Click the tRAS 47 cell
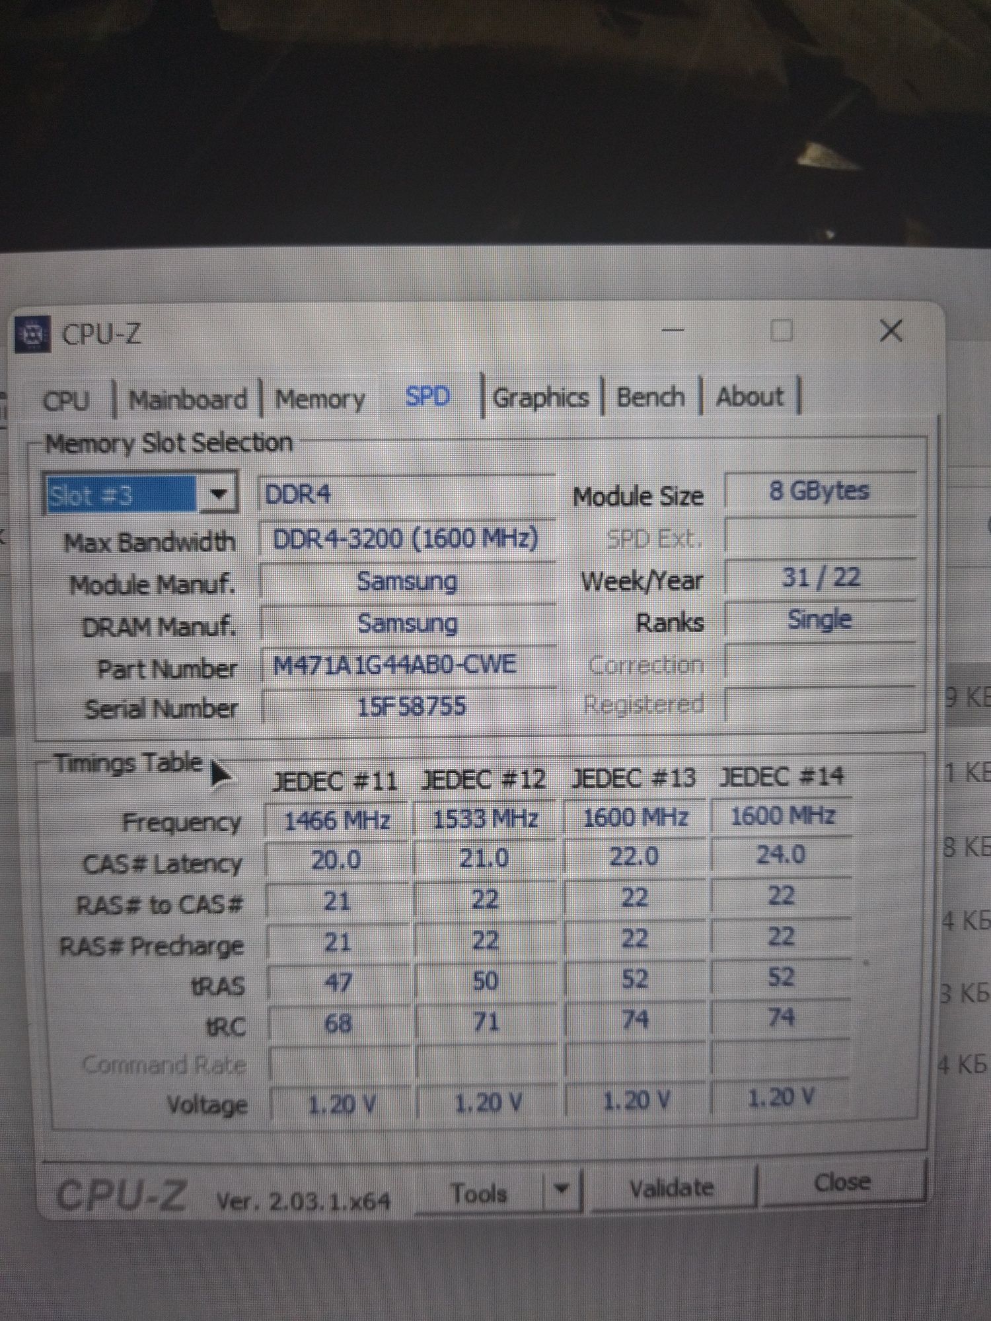The image size is (991, 1321). [338, 983]
